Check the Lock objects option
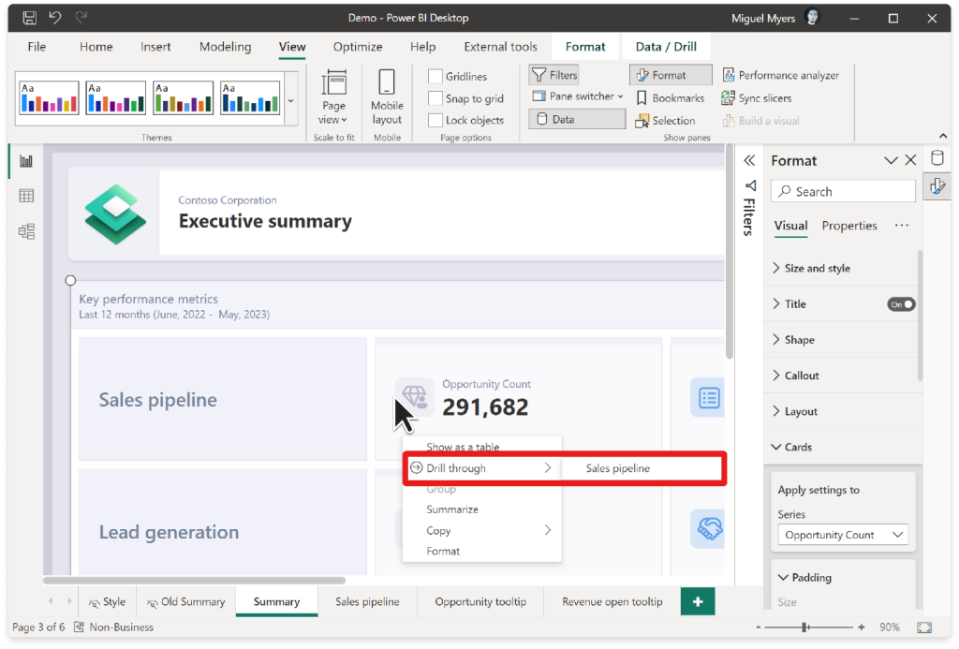 435,121
